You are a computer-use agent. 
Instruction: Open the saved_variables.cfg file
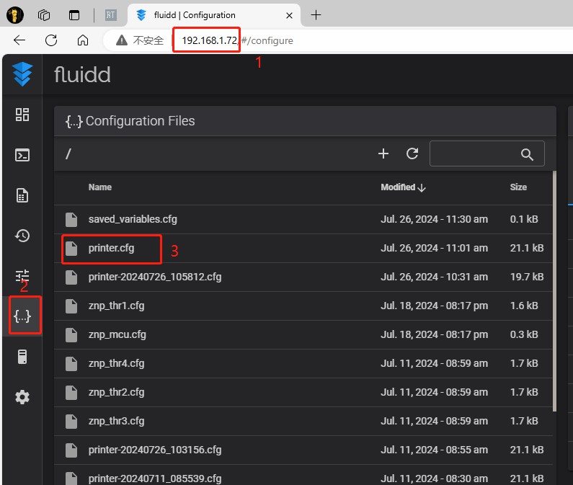133,219
